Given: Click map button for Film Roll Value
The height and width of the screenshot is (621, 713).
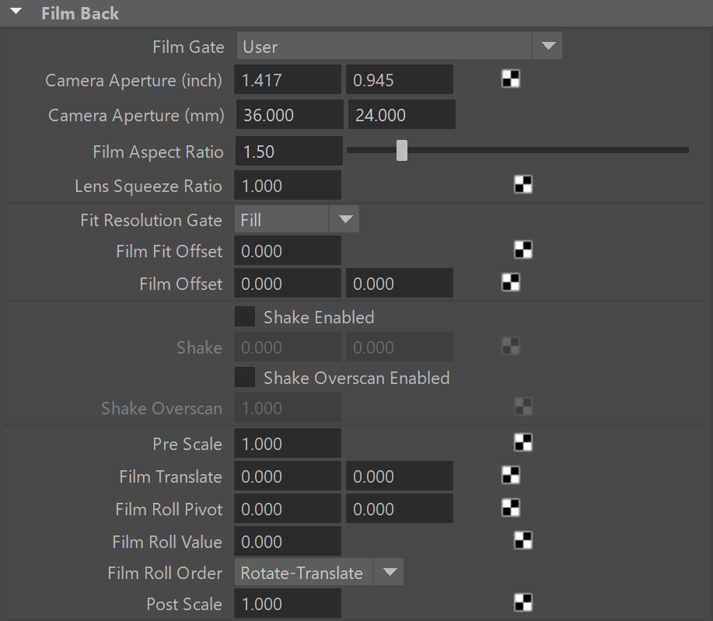Looking at the screenshot, I should [x=523, y=540].
